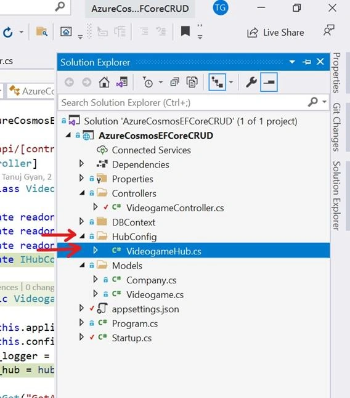The image size is (350, 398).
Task: Close the Solution Explorer panel
Action: click(320, 62)
